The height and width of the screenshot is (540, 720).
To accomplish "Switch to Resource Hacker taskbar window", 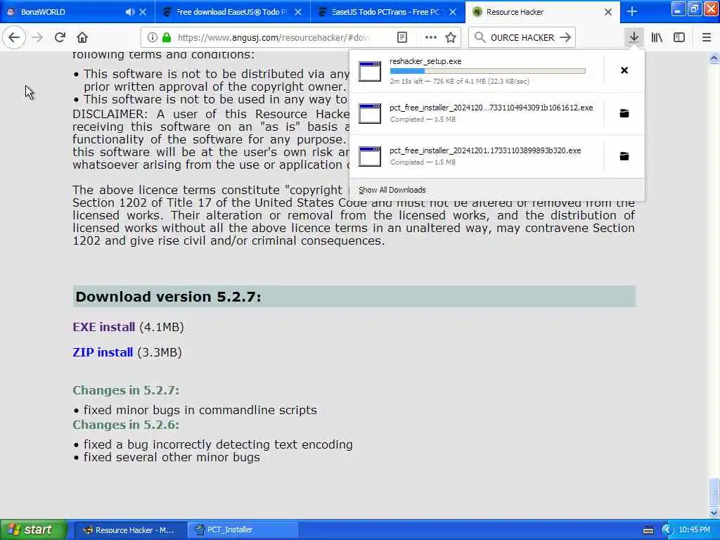I will tap(130, 530).
